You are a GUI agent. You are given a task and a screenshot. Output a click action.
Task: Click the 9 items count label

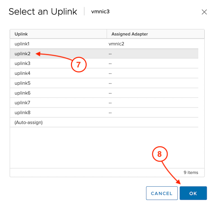(191, 172)
